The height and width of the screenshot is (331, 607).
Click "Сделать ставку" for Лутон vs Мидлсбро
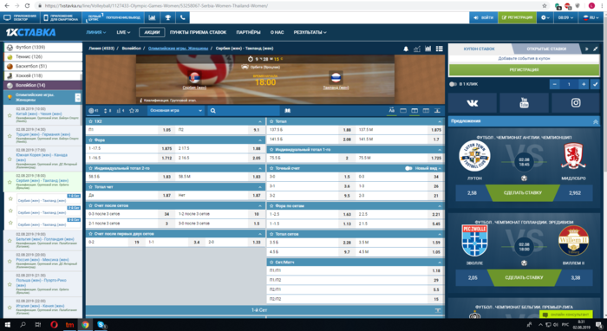[523, 192]
